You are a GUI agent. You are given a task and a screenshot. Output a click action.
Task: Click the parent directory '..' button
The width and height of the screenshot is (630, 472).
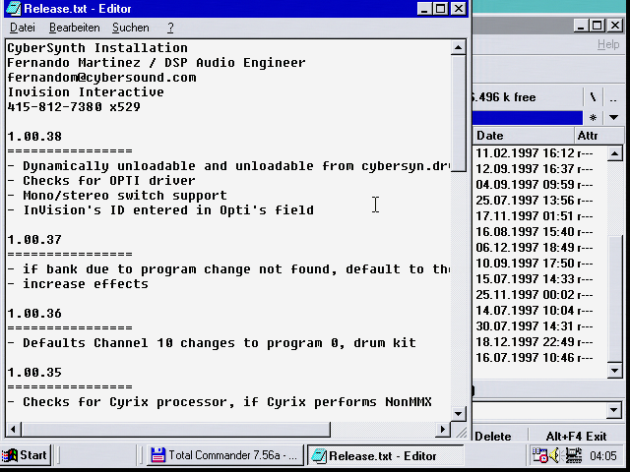pos(614,97)
